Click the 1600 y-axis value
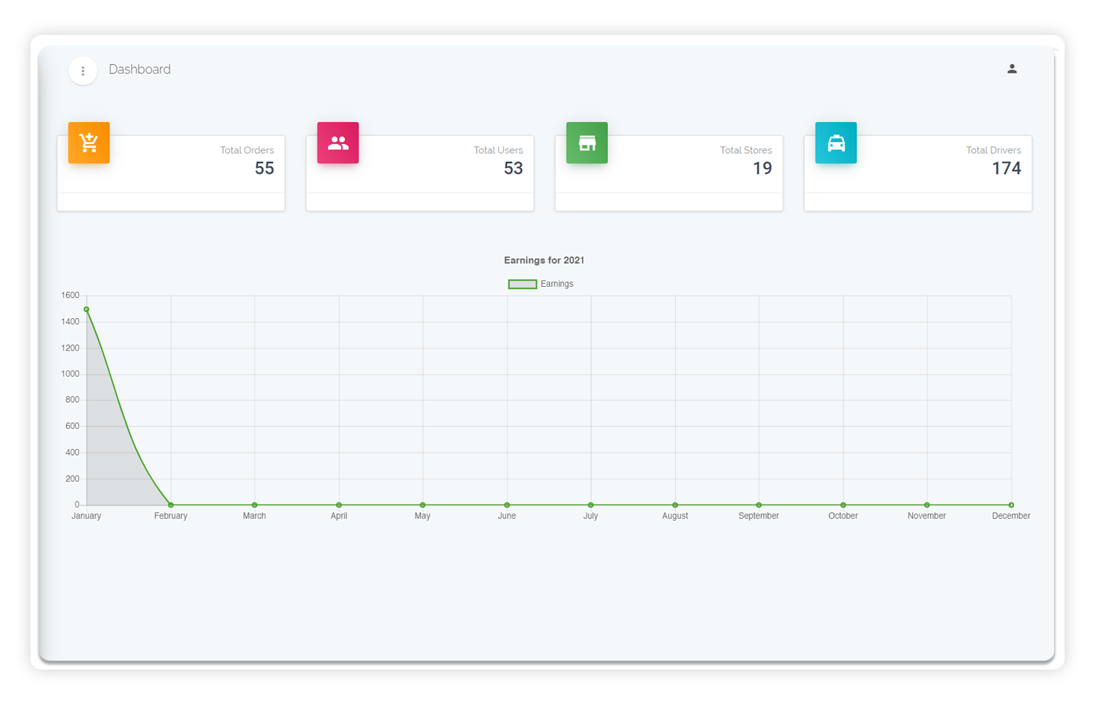The width and height of the screenshot is (1101, 706). 71,296
